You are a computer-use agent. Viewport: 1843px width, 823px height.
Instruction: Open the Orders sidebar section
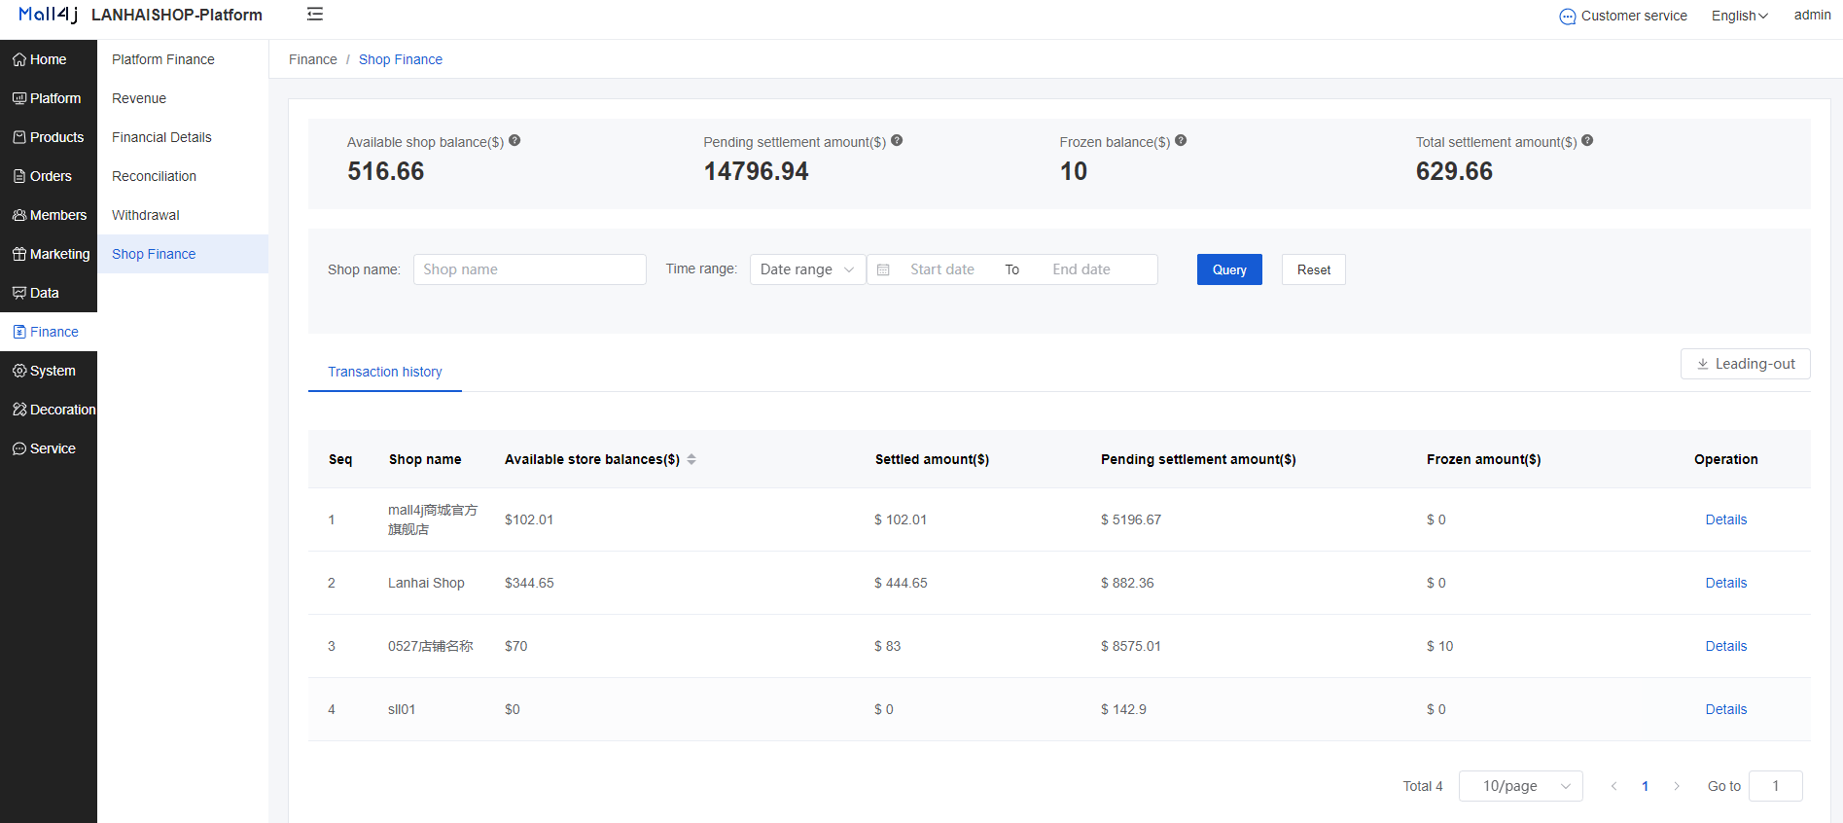pos(49,176)
